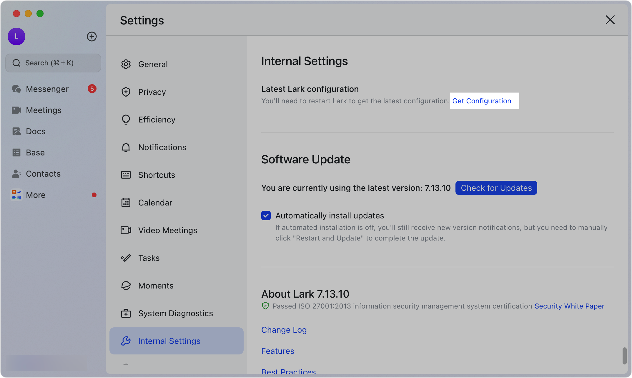632x378 pixels.
Task: Open the Meetings sidebar icon
Action: tap(16, 110)
